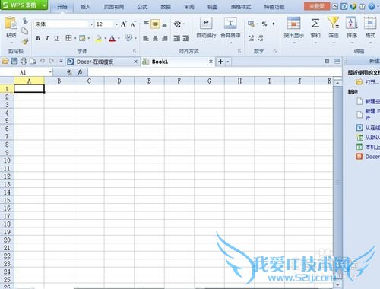Viewport: 380px width, 289px height.
Task: Close the Book1 document tab
Action: click(x=211, y=62)
